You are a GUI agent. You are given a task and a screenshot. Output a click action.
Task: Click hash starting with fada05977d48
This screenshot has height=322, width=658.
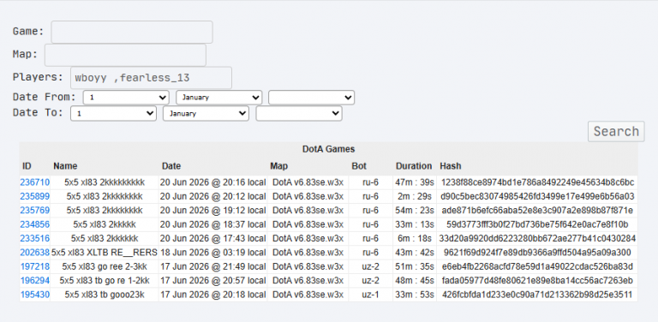[537, 281]
